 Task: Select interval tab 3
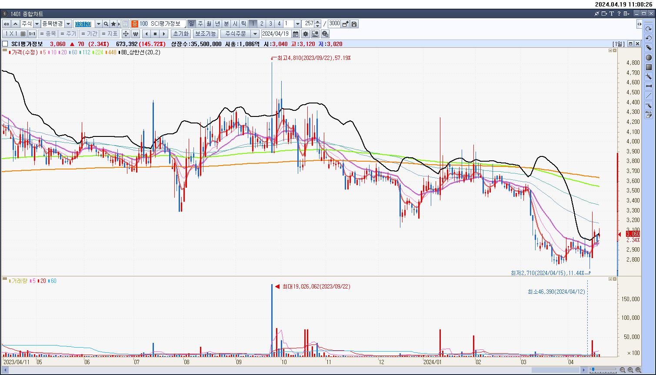pyautogui.click(x=270, y=24)
